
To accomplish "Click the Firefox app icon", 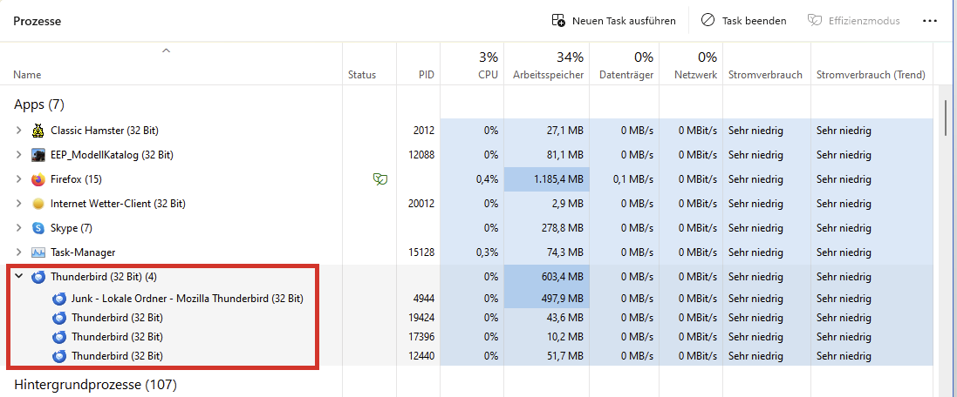I will (x=38, y=179).
